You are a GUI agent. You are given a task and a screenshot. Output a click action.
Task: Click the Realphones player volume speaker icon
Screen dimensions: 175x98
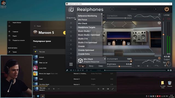pyautogui.click(x=168, y=70)
